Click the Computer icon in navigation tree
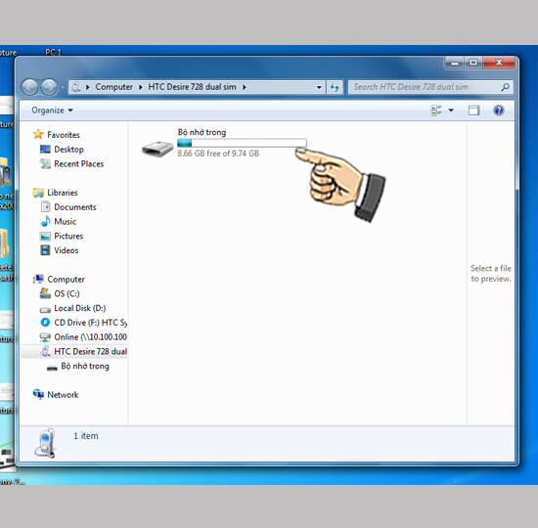 pyautogui.click(x=38, y=279)
